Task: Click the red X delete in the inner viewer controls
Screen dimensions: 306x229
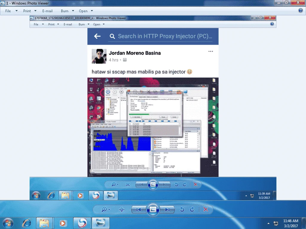Action: [195, 184]
